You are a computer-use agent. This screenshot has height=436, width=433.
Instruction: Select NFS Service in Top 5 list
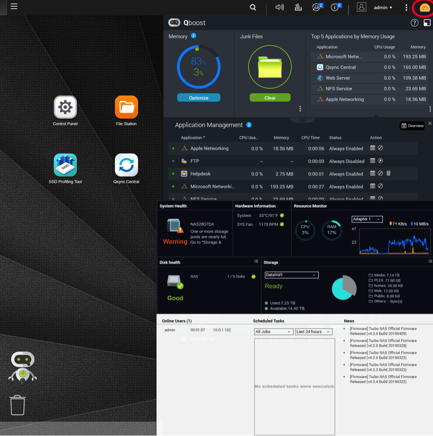tap(369, 89)
